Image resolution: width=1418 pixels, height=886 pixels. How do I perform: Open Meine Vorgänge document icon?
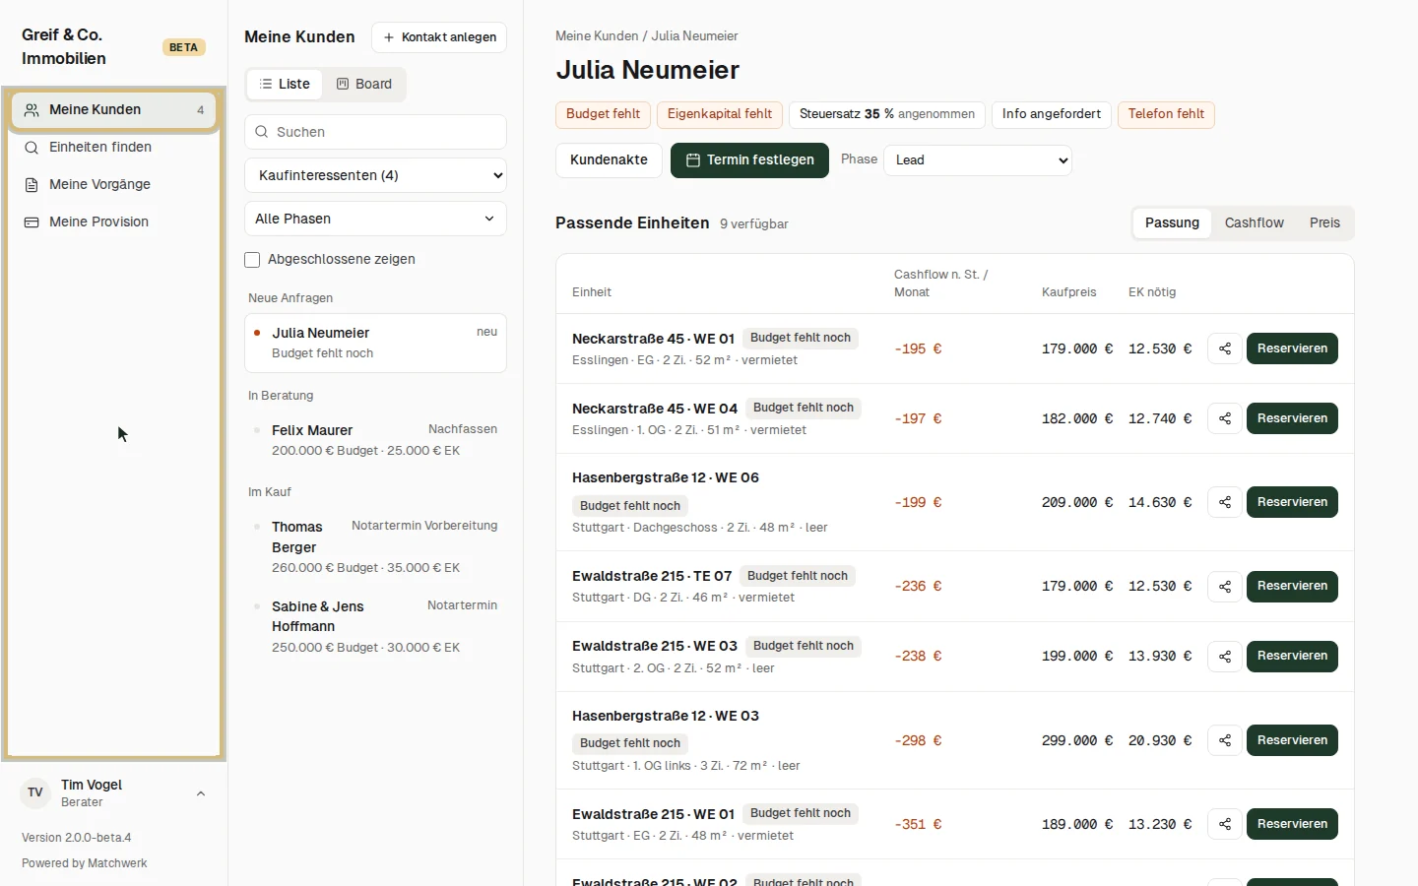[x=32, y=185]
